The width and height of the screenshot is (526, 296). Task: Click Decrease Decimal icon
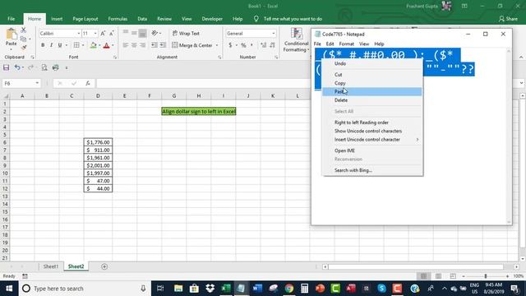[272, 45]
